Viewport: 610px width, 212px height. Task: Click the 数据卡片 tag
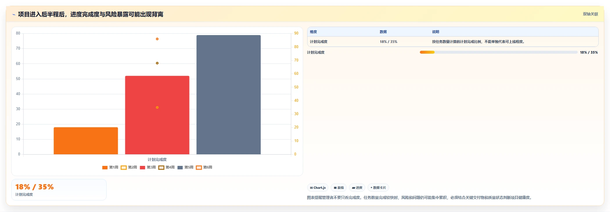coord(378,188)
